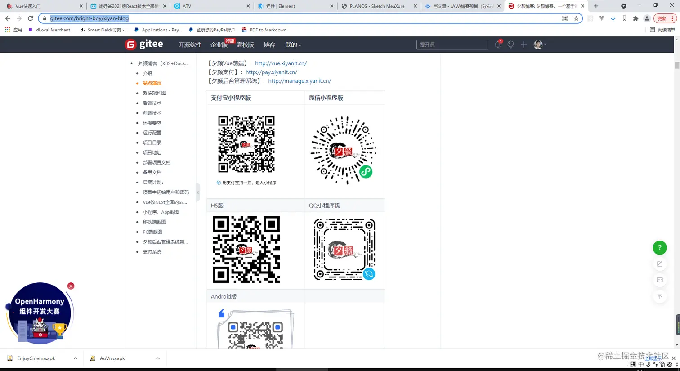Click the green help question mark button
The image size is (680, 371).
click(x=660, y=248)
